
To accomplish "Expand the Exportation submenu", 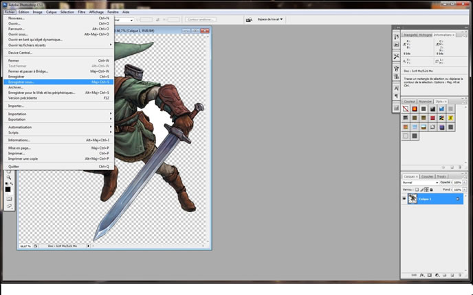I will coord(59,119).
